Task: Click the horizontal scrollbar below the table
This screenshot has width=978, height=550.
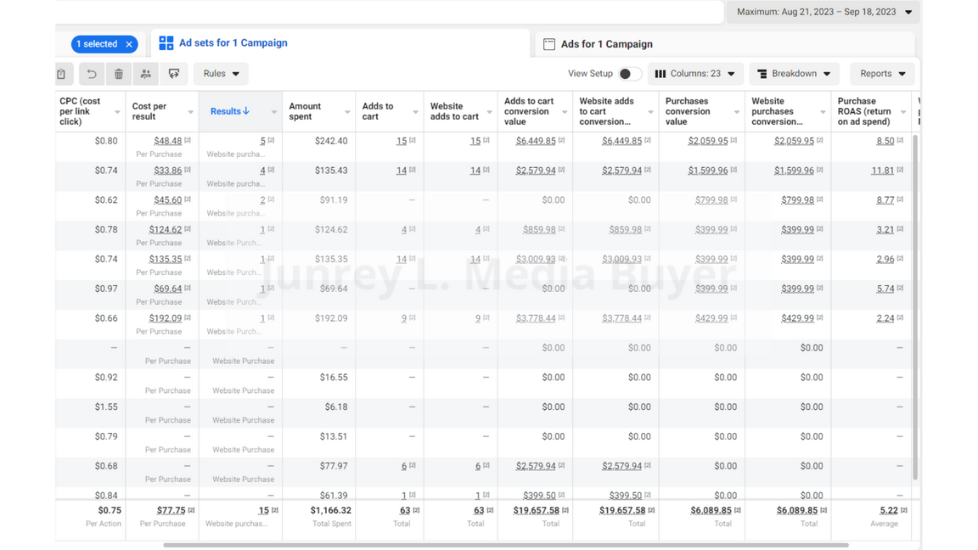Action: tap(505, 545)
